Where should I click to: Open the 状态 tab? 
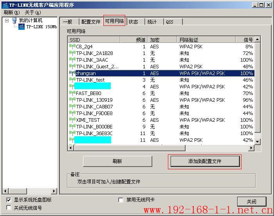coord(136,22)
